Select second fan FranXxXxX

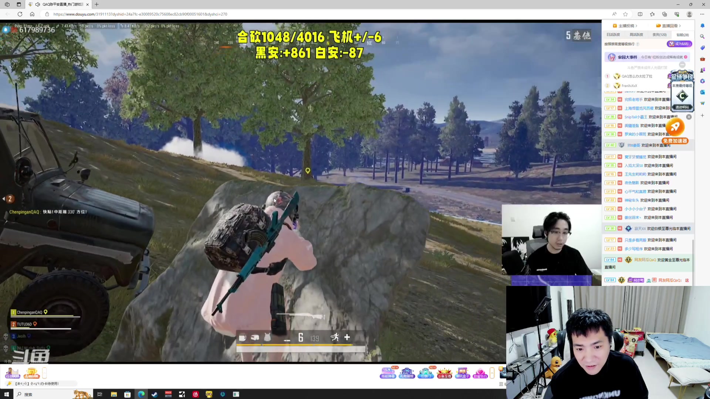click(629, 86)
